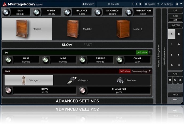The image size is (184, 124).
Task: Expand the MultiParameters panel
Action: (x=165, y=56)
